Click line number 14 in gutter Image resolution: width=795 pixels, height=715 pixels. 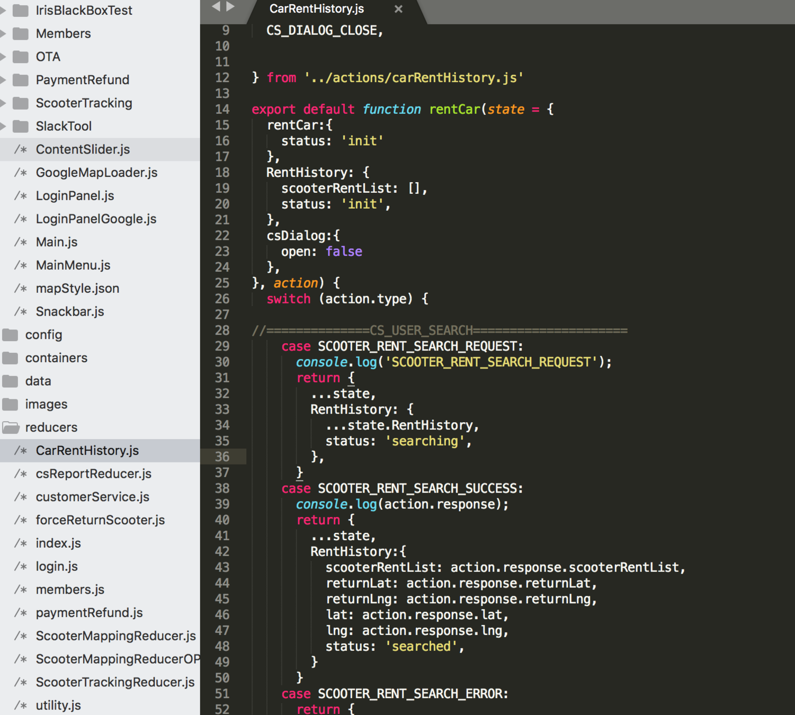[222, 109]
